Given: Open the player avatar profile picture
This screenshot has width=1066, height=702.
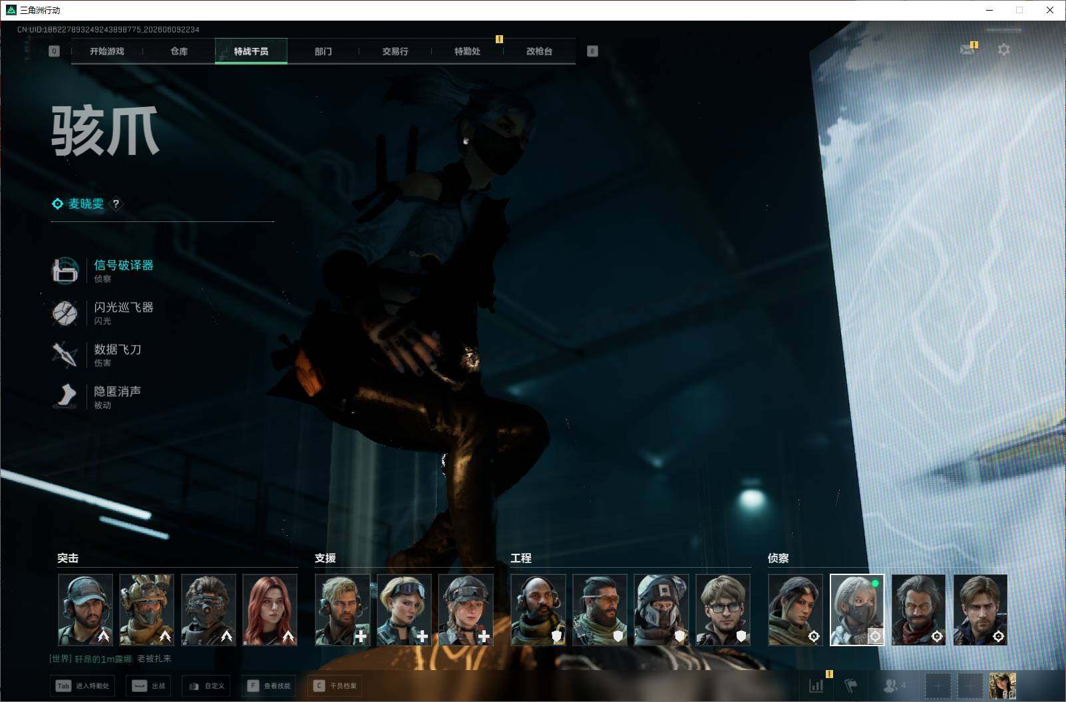Looking at the screenshot, I should pos(1003,685).
